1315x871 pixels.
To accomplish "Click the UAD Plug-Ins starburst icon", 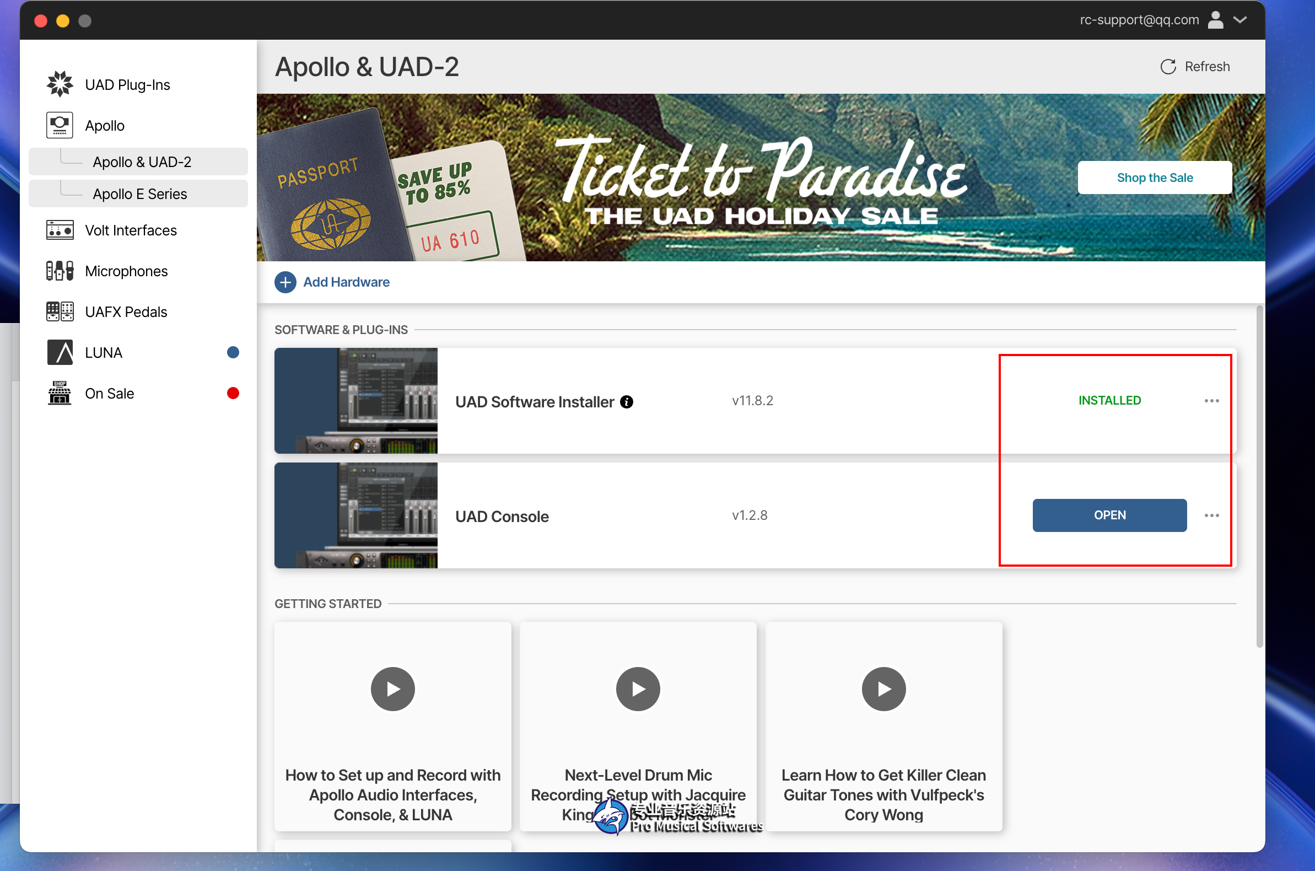I will [x=60, y=84].
